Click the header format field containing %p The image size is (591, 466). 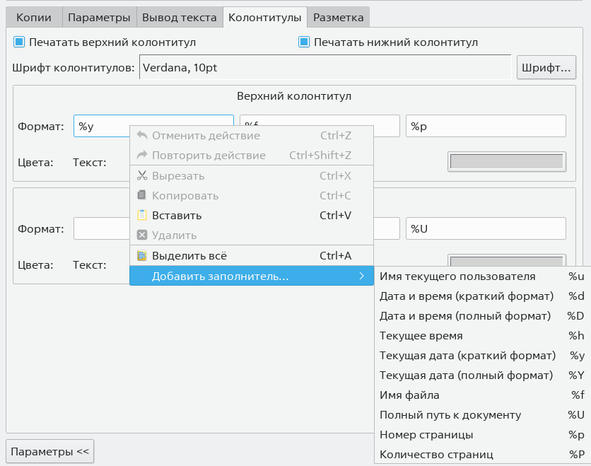486,127
